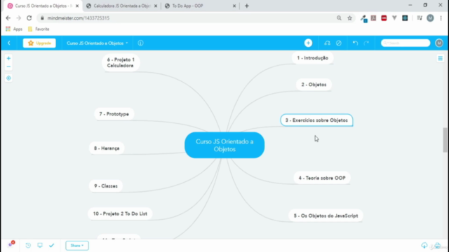
Task: Select node 10 - Projeto 2 To Do List
Action: (x=120, y=213)
